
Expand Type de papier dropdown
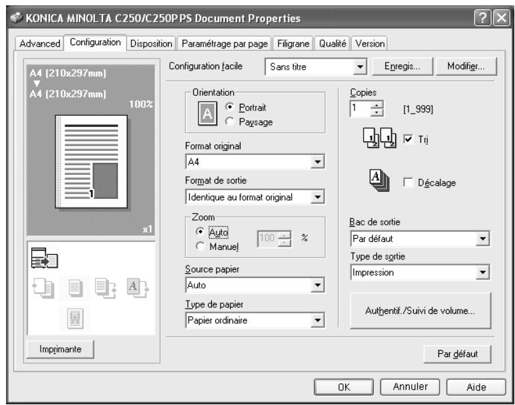(x=317, y=320)
